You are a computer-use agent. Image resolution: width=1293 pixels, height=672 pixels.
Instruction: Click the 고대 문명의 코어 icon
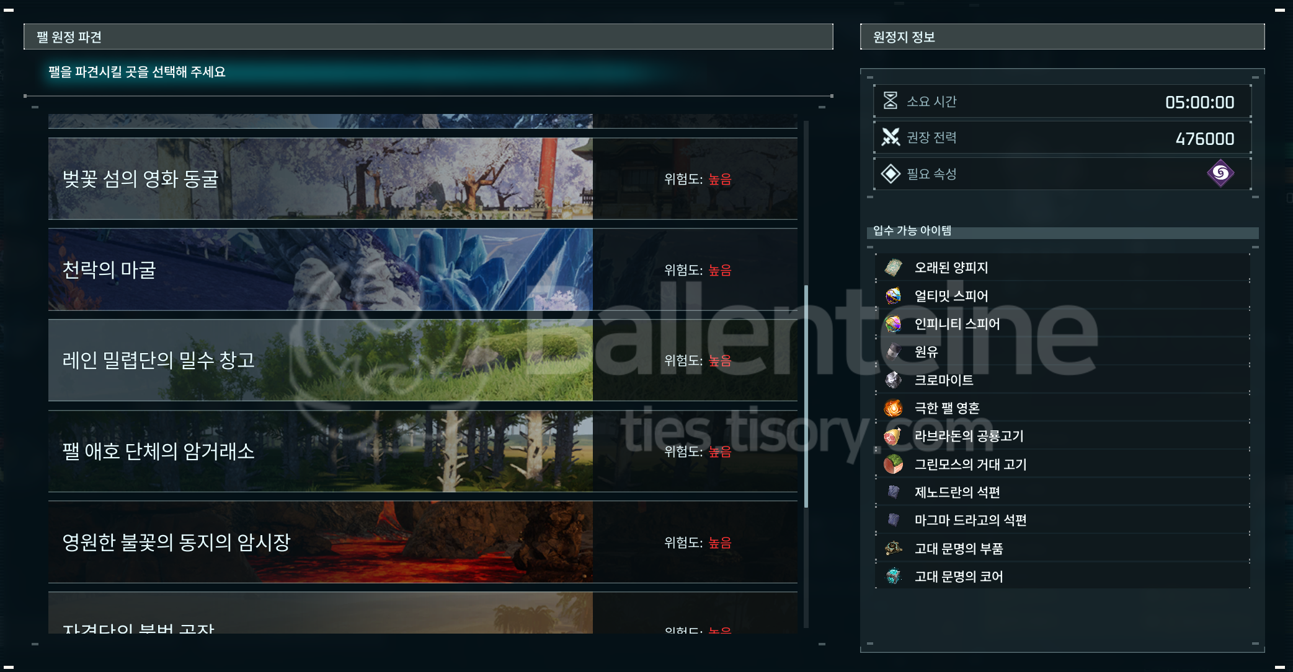click(893, 577)
